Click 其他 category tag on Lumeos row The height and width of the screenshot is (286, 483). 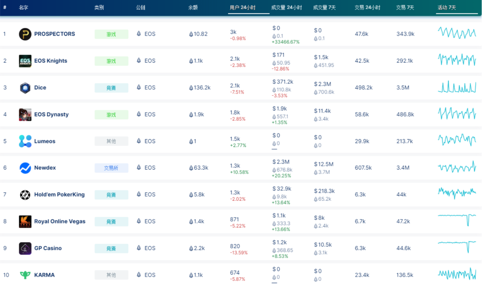(x=111, y=141)
